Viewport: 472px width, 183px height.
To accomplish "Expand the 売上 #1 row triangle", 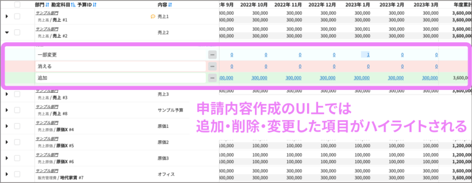I will pos(7,16).
